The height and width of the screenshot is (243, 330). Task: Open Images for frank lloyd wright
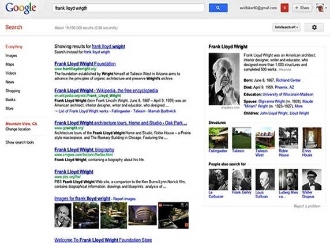(x=82, y=199)
